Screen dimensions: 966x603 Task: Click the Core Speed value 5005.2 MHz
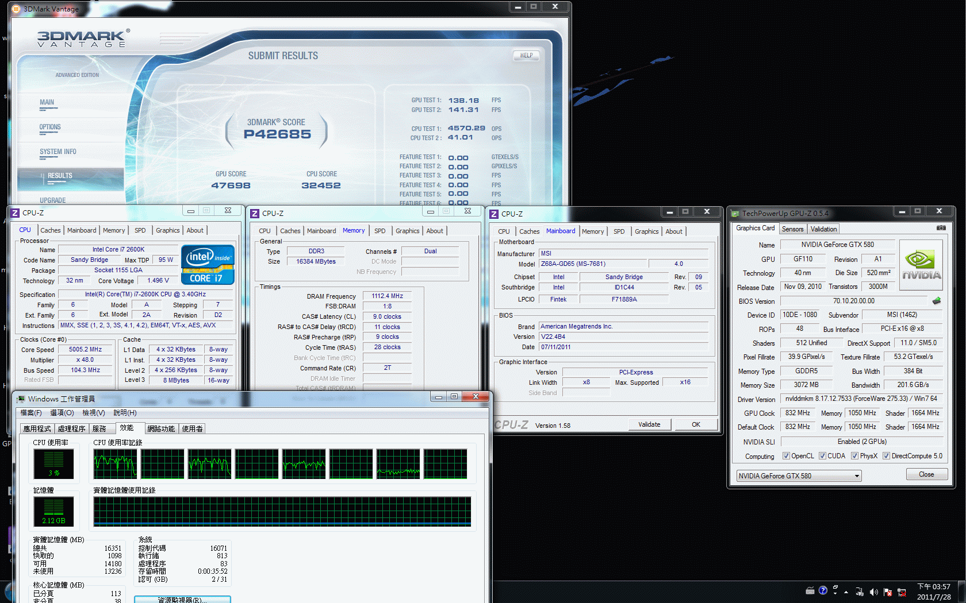pyautogui.click(x=85, y=349)
